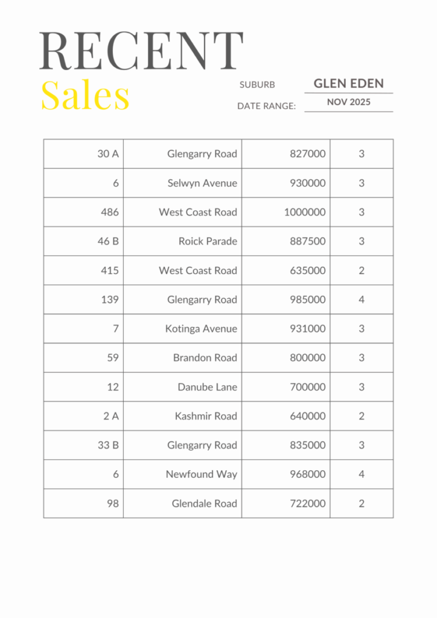Select the GLEN EDEN suburb field
Viewport: 437px width, 618px height.
pos(348,84)
